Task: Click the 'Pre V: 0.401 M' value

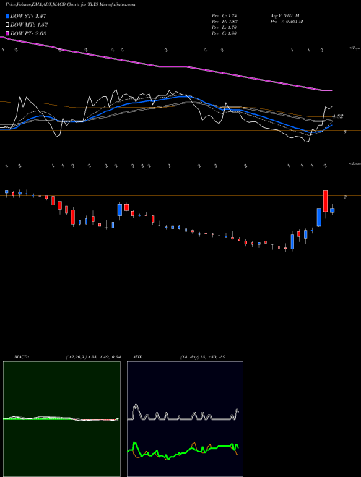Action: click(286, 22)
